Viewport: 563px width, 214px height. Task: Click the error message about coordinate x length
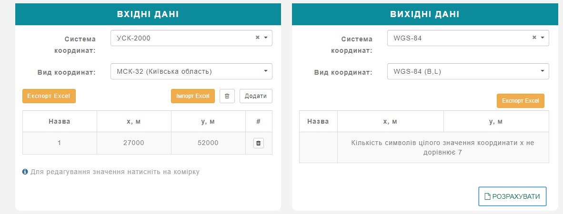(x=442, y=148)
